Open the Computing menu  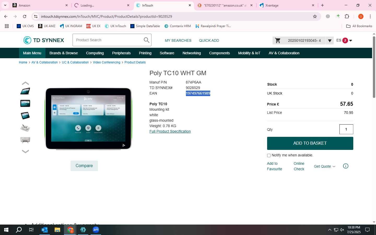click(95, 53)
